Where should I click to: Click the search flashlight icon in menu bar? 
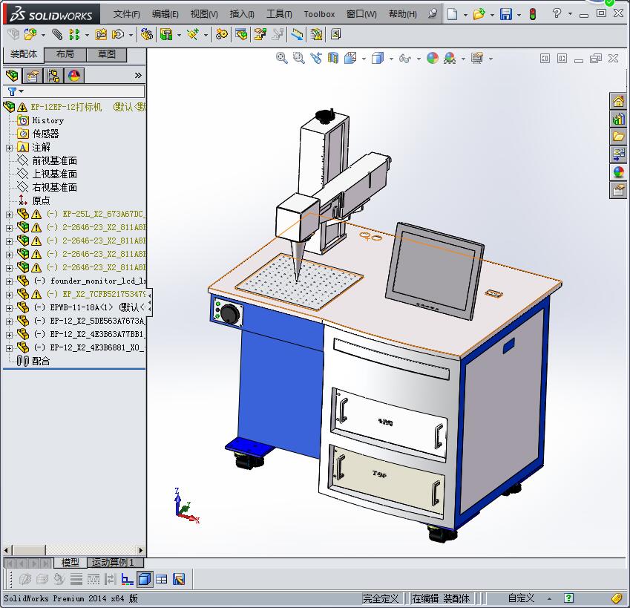click(433, 14)
